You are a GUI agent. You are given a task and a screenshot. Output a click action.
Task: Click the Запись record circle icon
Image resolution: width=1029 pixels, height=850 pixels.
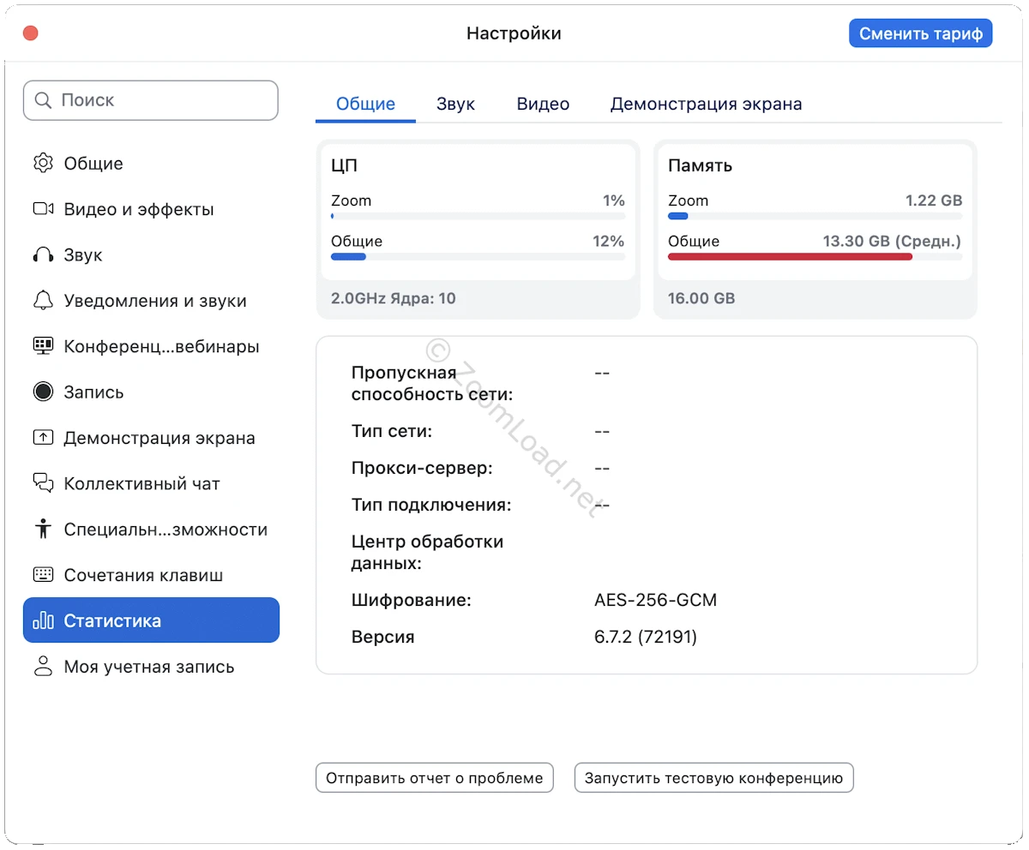[43, 392]
